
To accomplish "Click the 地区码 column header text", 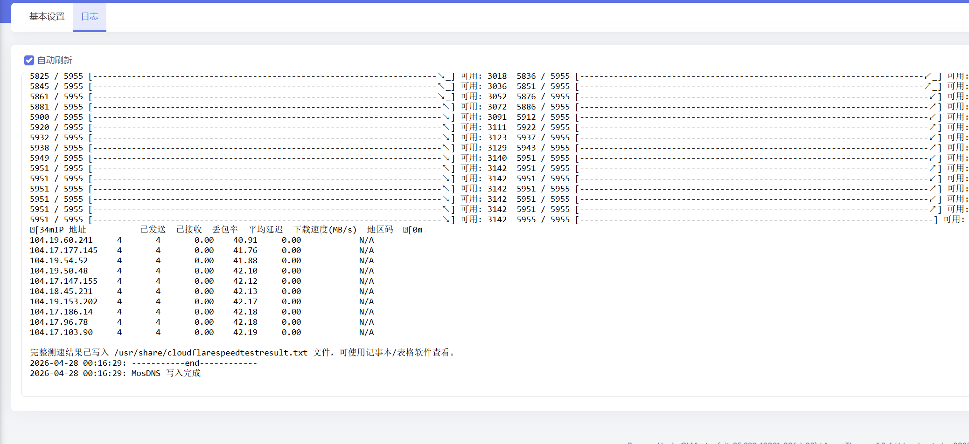I will (380, 230).
